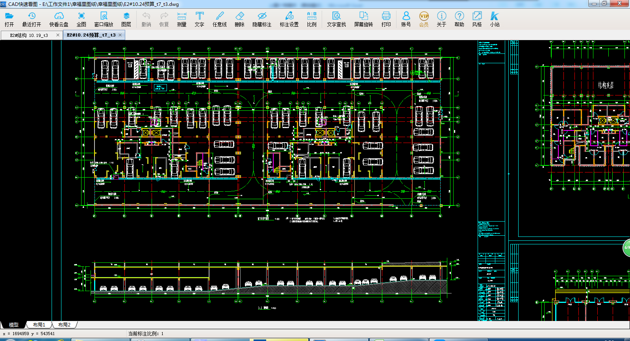Click the basement parking floor plan drawing

pos(267,134)
